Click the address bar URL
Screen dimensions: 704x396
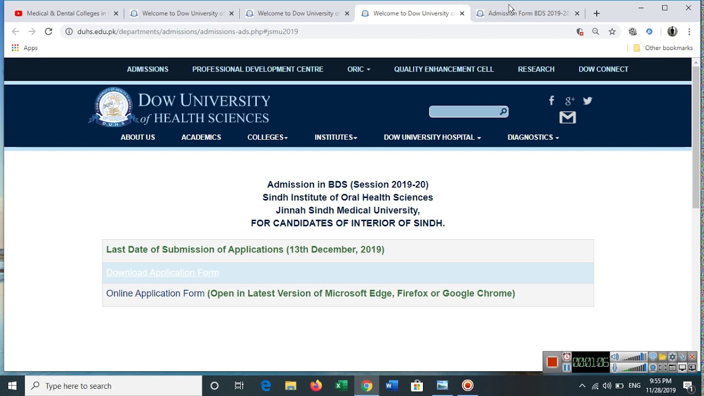(188, 31)
